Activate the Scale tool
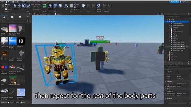 [x=24, y=6]
